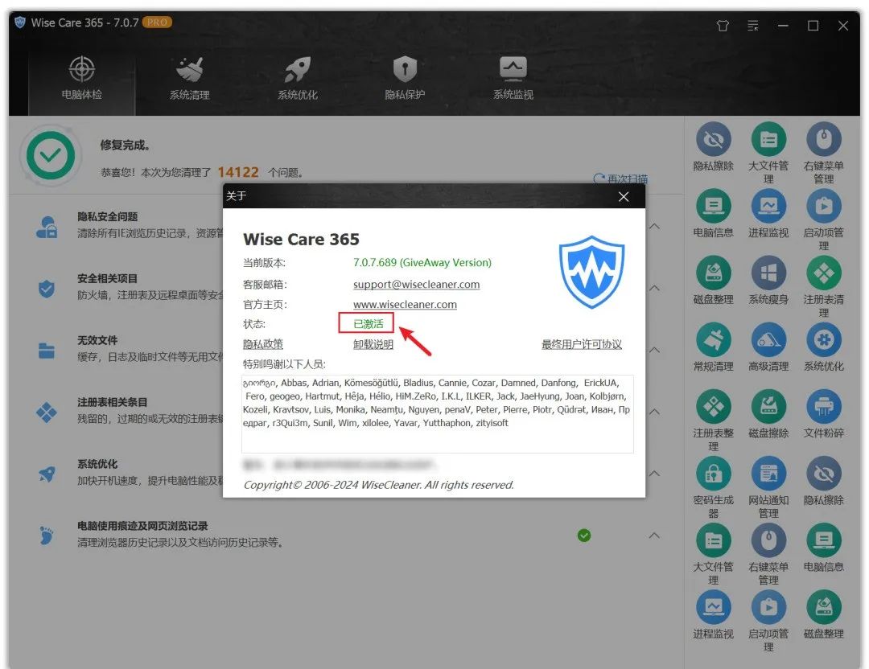Open second-row 启动项管理 tool
This screenshot has height=669, width=869.
[x=824, y=220]
